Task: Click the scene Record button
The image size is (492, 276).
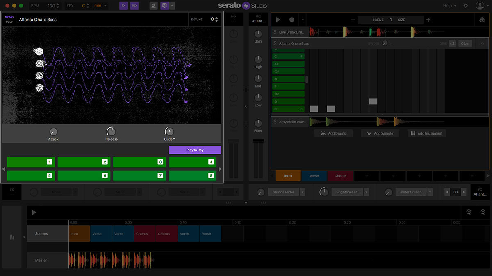Action: point(292,20)
